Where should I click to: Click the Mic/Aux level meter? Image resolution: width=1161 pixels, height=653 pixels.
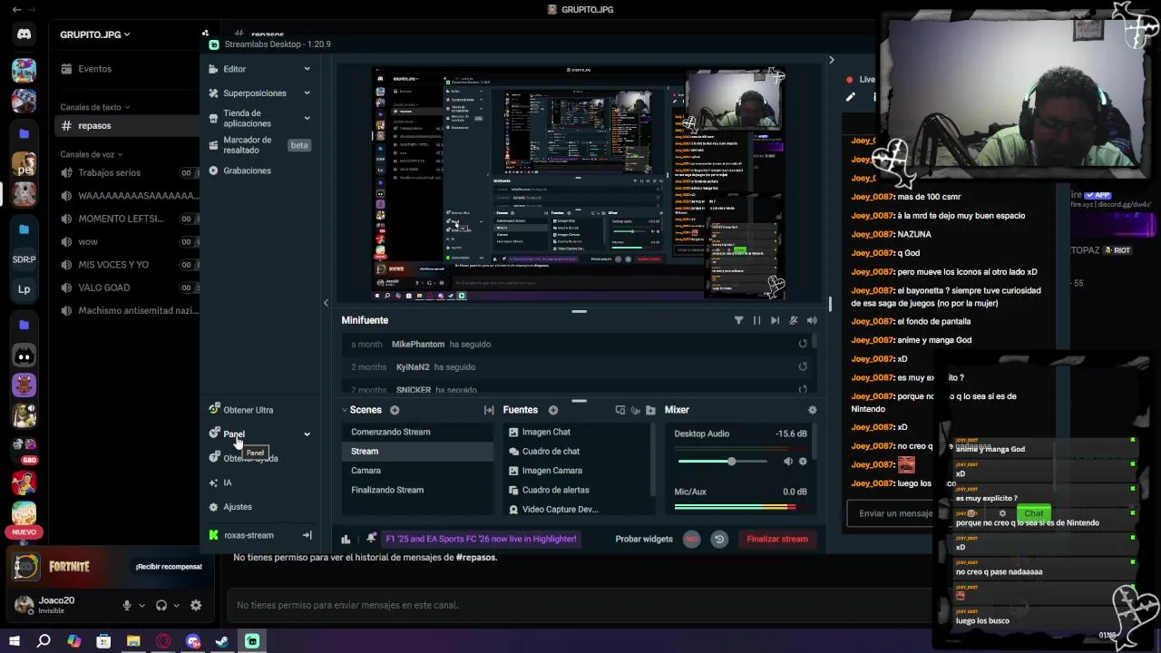point(740,506)
